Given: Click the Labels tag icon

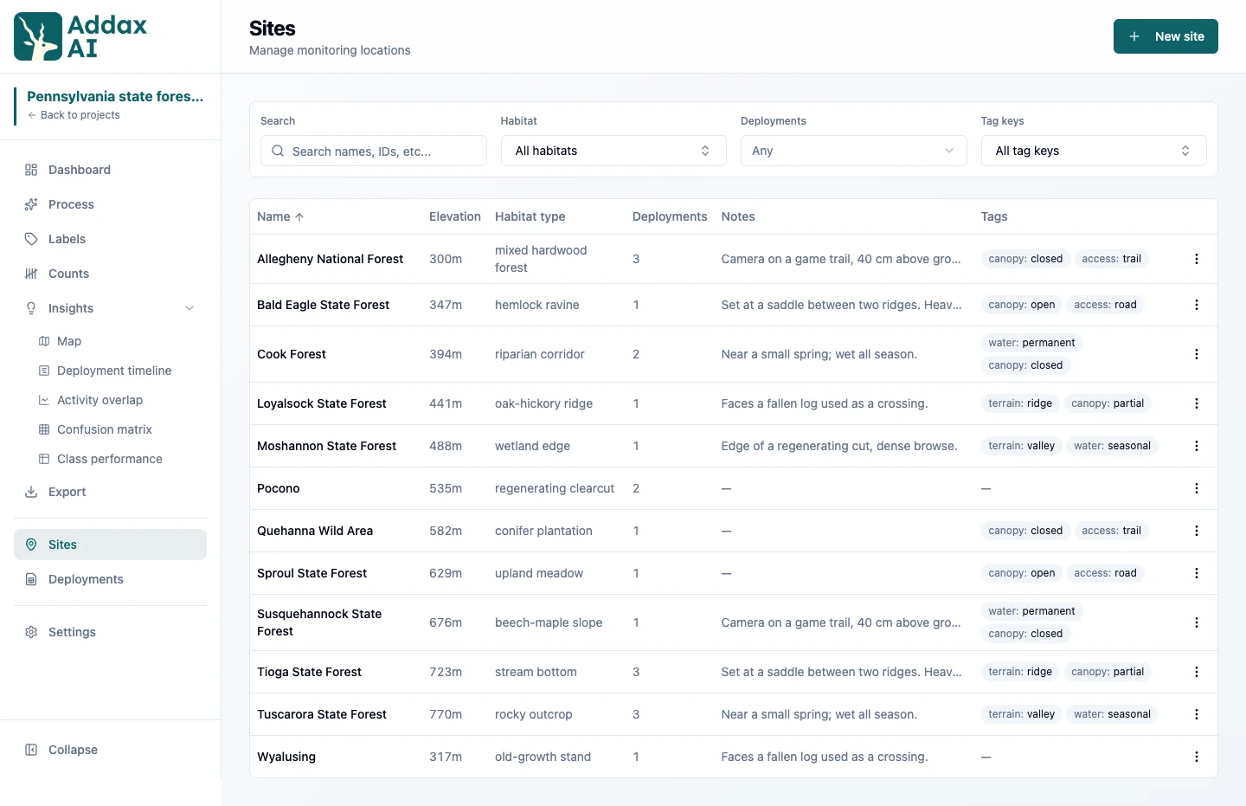Looking at the screenshot, I should tap(31, 239).
